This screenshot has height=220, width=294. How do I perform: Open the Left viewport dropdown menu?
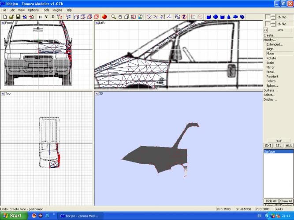pyautogui.click(x=97, y=22)
